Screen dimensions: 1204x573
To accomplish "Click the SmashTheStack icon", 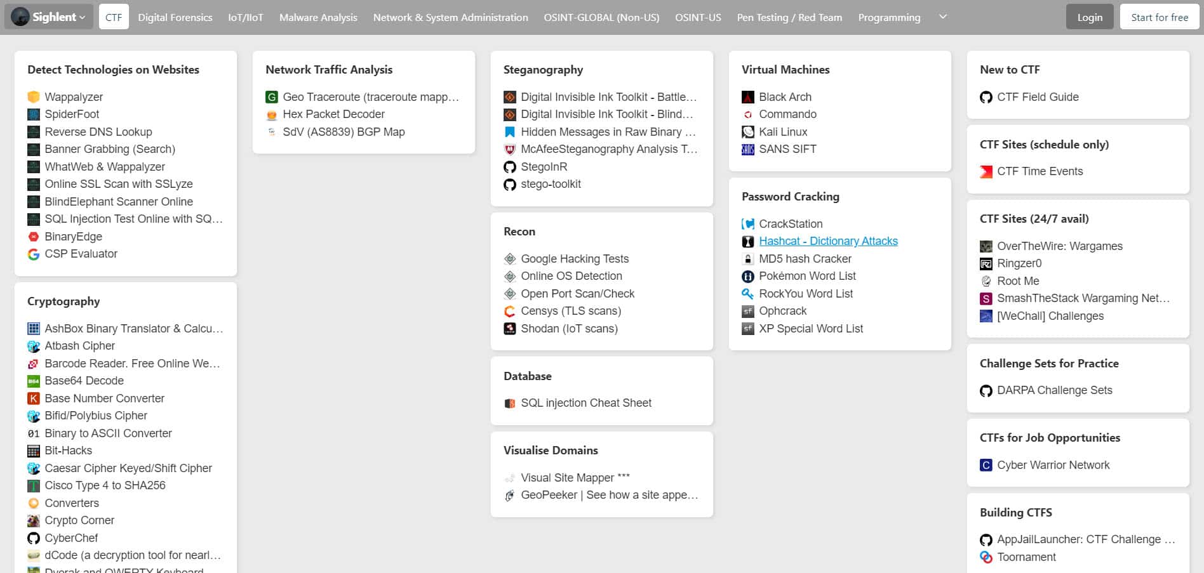I will (986, 298).
